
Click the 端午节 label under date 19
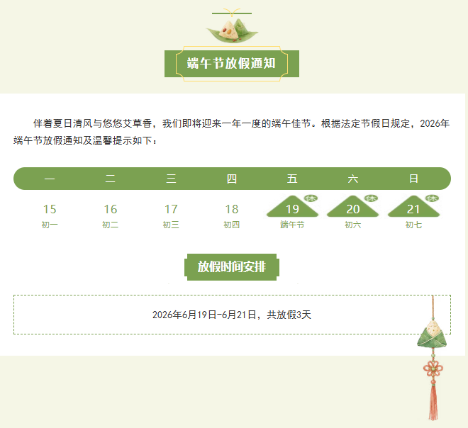292,225
